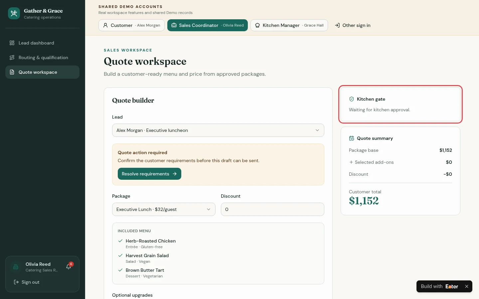The width and height of the screenshot is (479, 299).
Task: Click Other sign in link
Action: click(x=353, y=25)
